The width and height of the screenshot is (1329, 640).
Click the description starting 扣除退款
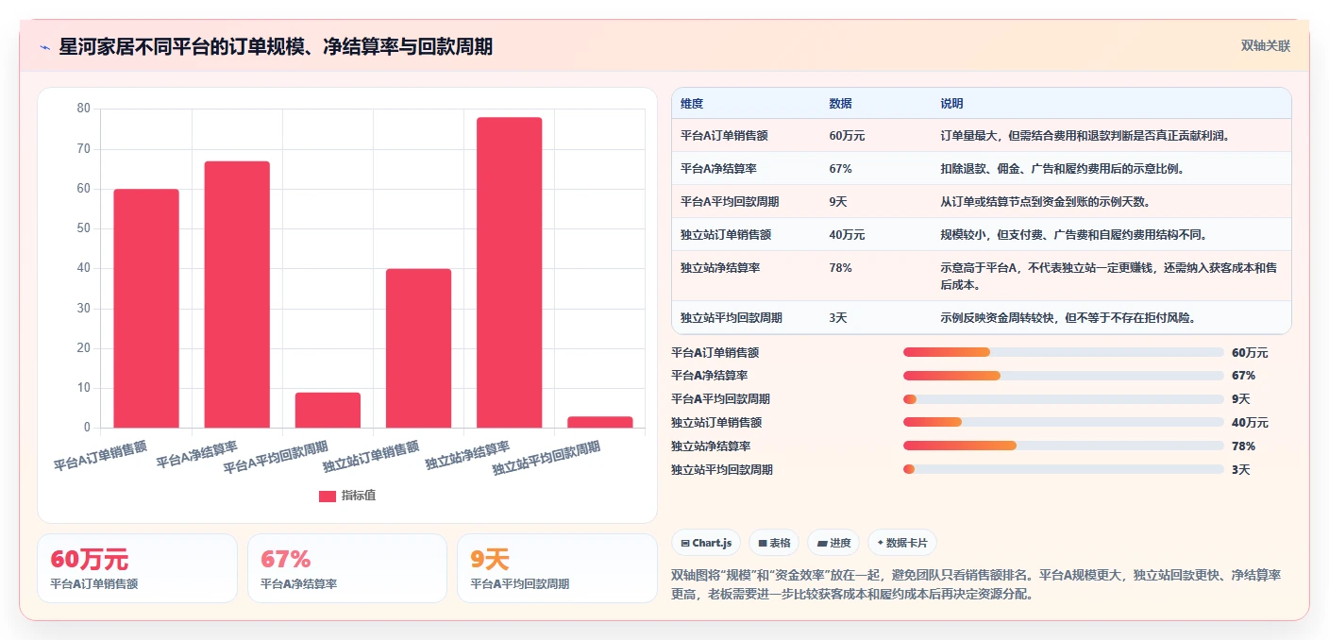pos(1062,169)
